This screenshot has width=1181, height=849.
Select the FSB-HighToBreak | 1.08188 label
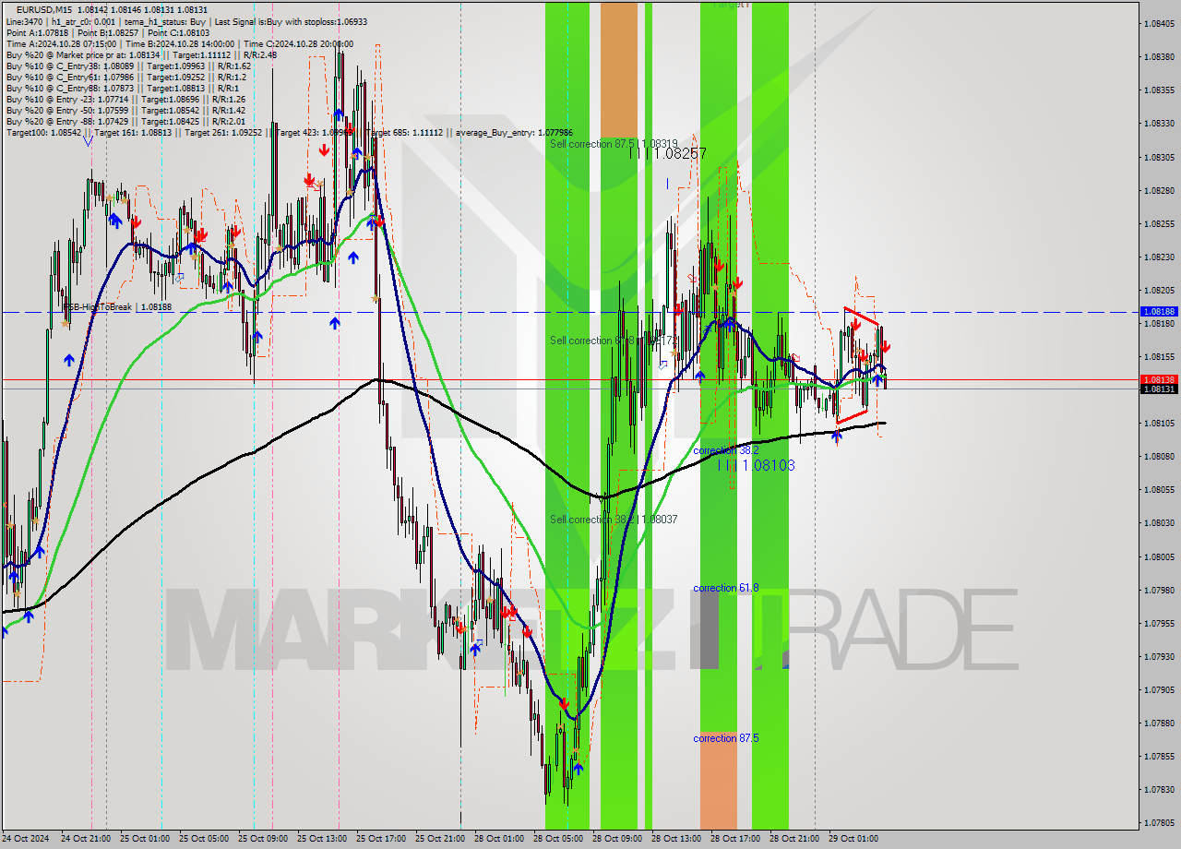[x=117, y=306]
